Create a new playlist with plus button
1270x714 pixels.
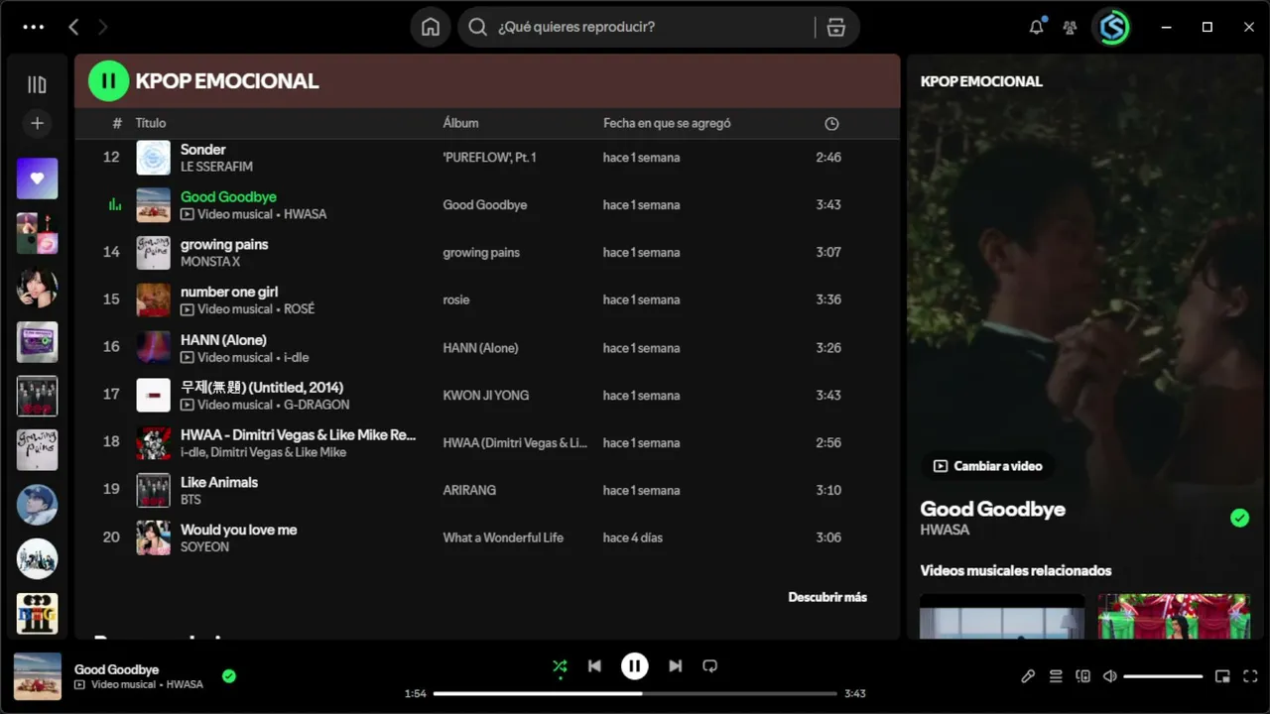[37, 123]
